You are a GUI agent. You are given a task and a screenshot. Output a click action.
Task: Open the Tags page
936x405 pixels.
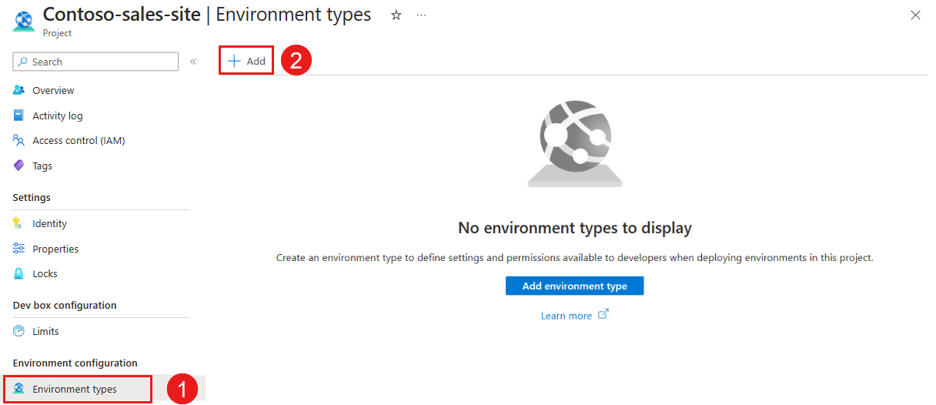(42, 166)
